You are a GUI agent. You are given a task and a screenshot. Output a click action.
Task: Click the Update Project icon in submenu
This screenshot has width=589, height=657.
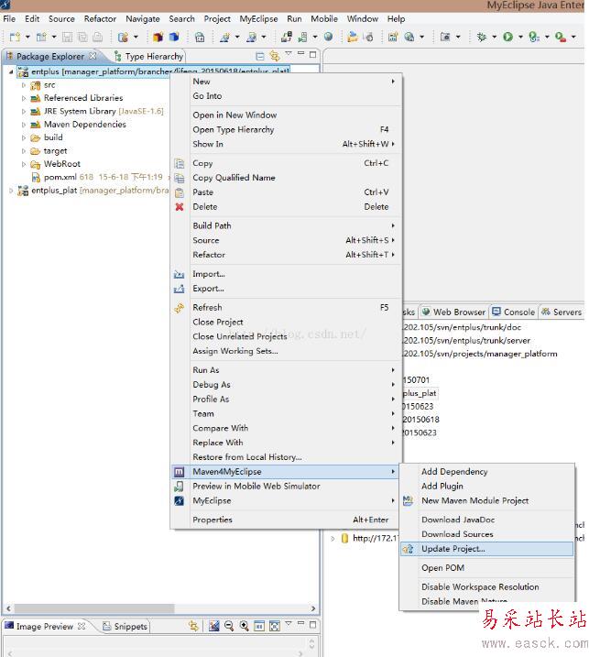tap(408, 549)
